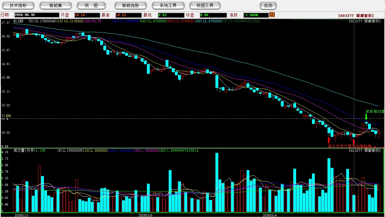Click the 智能选股 button
Screen dimensions: 385x217
click(x=131, y=5)
